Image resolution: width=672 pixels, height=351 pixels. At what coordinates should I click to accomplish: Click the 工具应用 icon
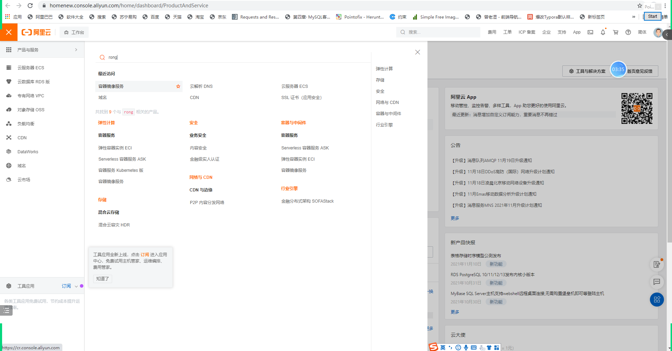pos(9,286)
